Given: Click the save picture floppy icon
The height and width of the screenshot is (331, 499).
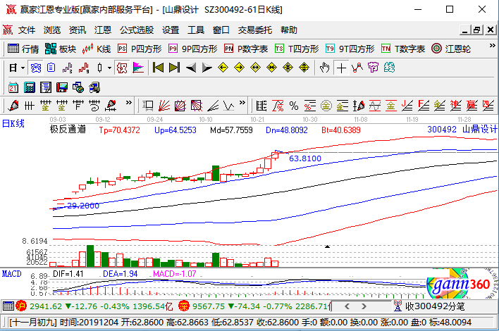Looking at the screenshot, I should (62, 87).
